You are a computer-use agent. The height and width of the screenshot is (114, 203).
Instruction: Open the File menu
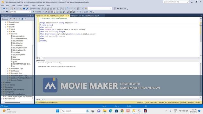(x=3, y=5)
